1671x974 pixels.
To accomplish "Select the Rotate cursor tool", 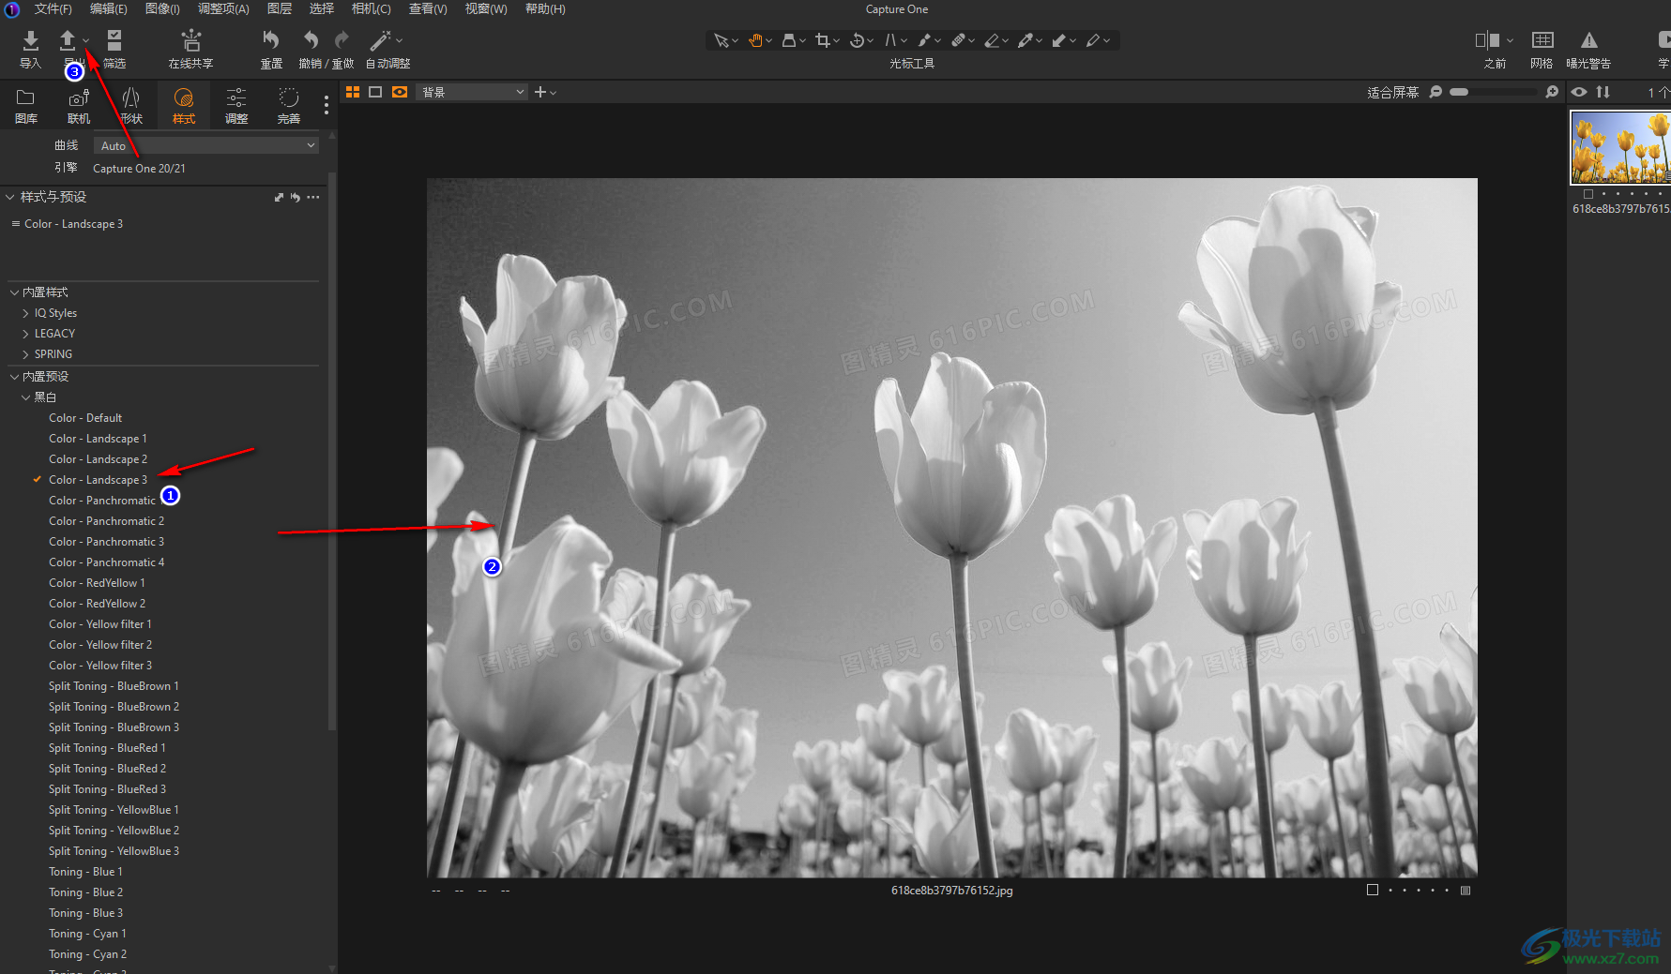I will click(x=857, y=40).
